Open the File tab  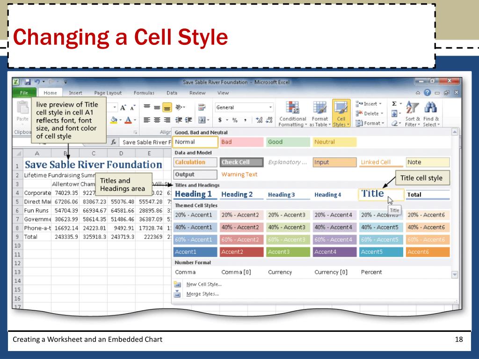pyautogui.click(x=24, y=93)
